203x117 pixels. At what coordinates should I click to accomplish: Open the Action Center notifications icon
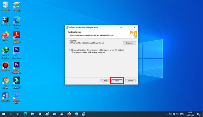tap(198, 114)
